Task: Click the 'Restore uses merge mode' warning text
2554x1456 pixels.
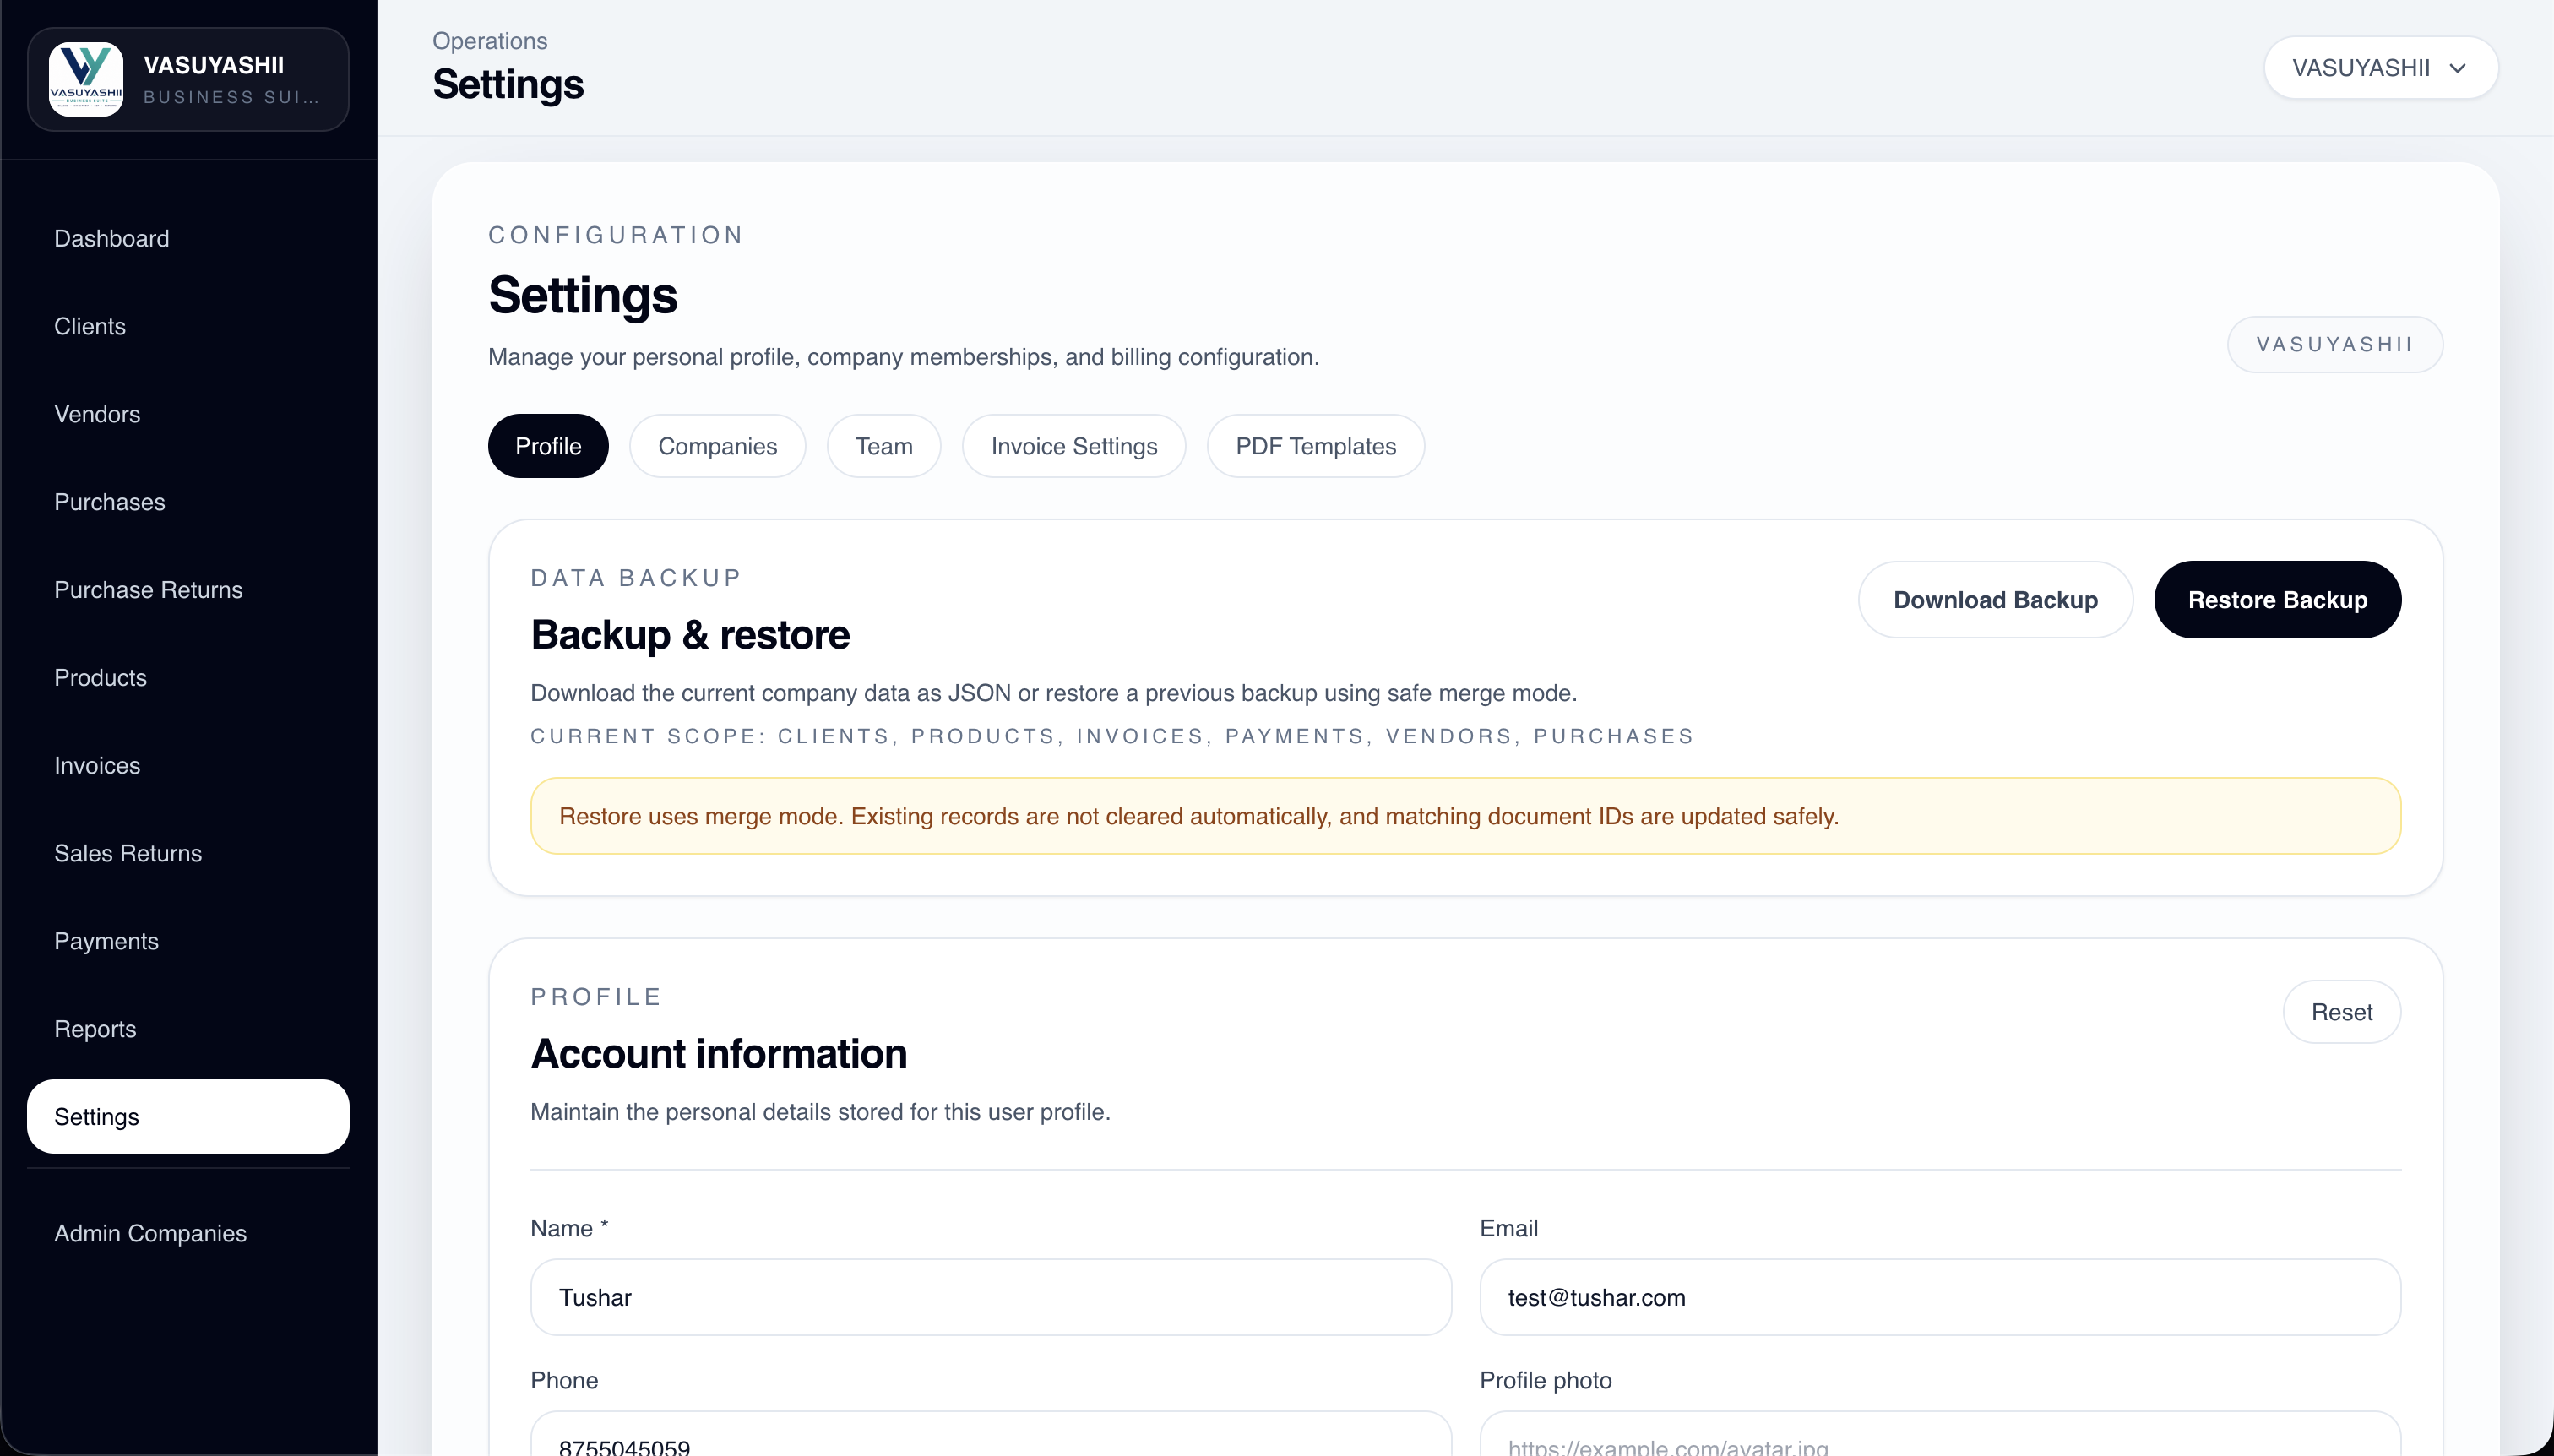Action: 1198,817
